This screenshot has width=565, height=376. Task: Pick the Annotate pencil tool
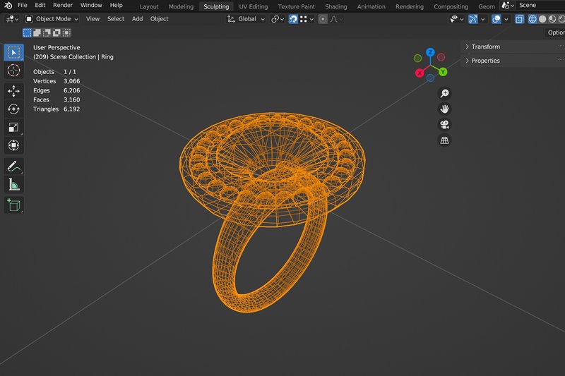[x=13, y=166]
